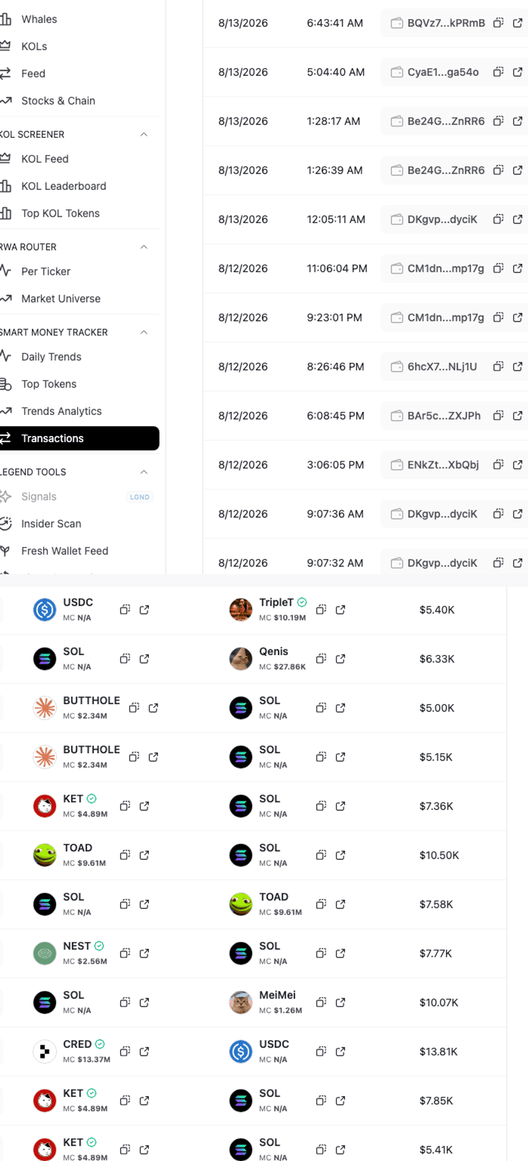Copy address for 12:05:11 AM wallet
Viewport: 528px width, 1161px height.
point(498,219)
